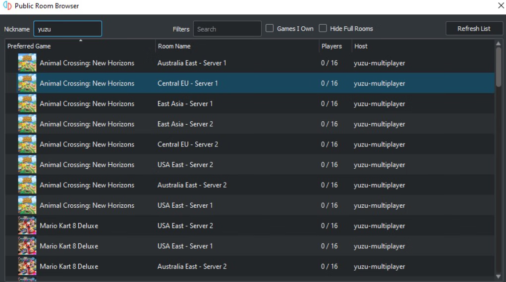Click the Host column header
The width and height of the screenshot is (506, 282).
423,46
